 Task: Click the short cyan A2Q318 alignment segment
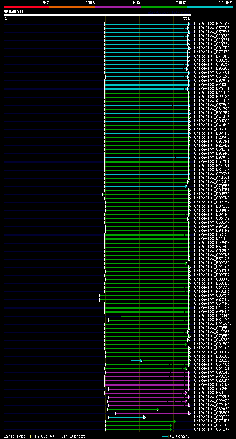136,360
